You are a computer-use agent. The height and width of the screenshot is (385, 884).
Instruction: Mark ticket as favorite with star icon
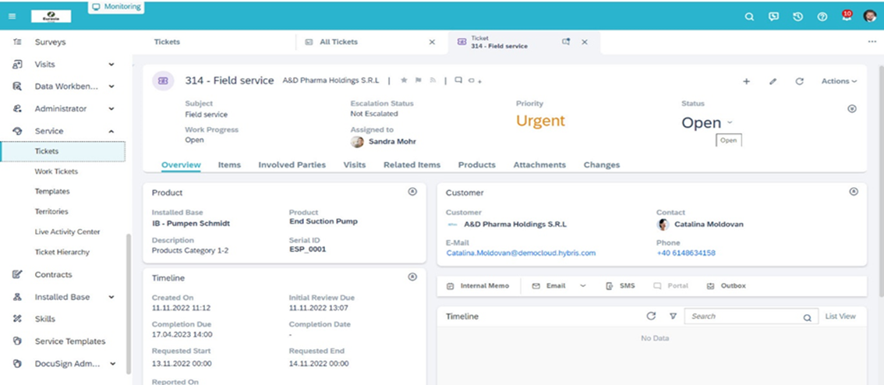pos(404,81)
